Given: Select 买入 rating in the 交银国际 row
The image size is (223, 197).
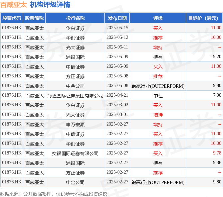Looking at the screenshot, I should pos(158,153).
